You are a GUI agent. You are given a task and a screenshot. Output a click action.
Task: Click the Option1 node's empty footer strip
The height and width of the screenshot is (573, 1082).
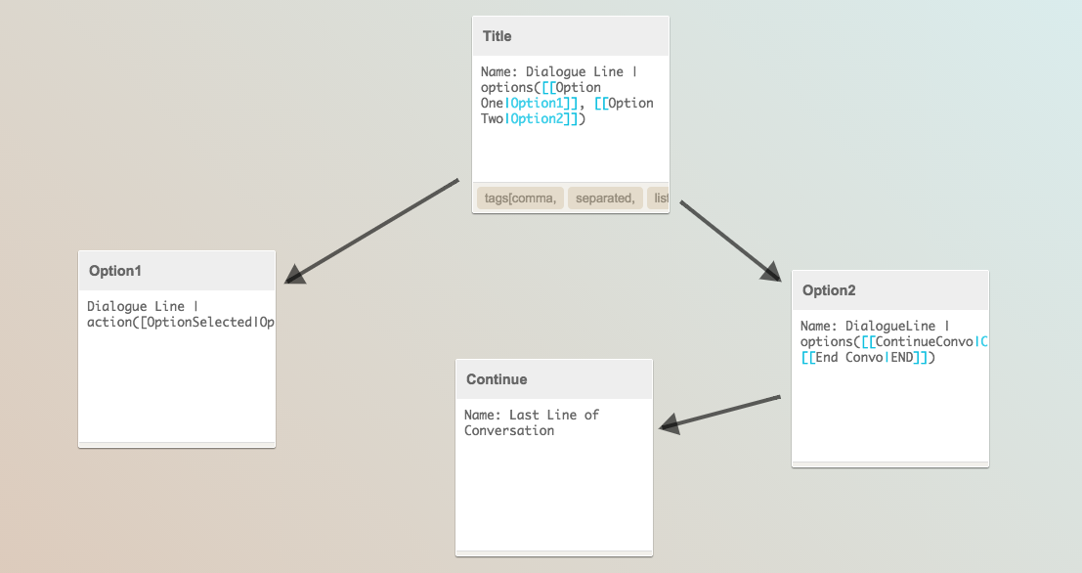pos(177,445)
